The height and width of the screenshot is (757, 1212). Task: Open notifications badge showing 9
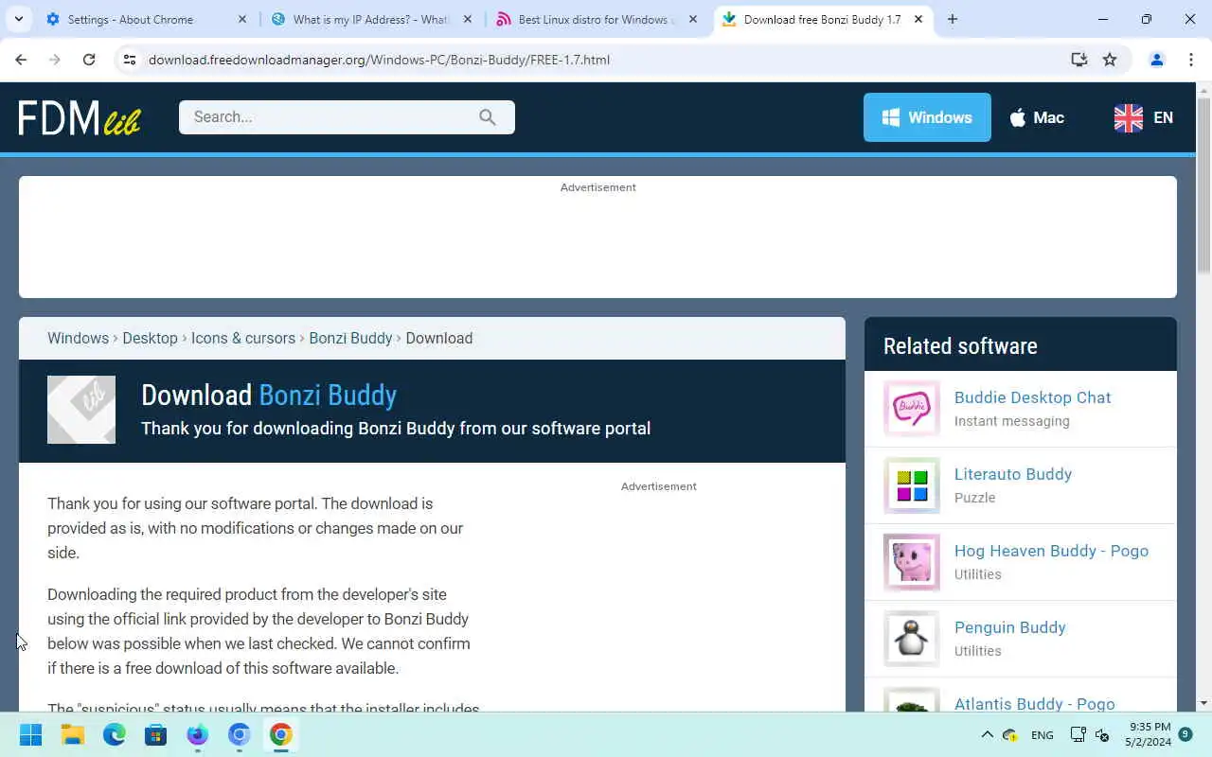tap(1185, 733)
